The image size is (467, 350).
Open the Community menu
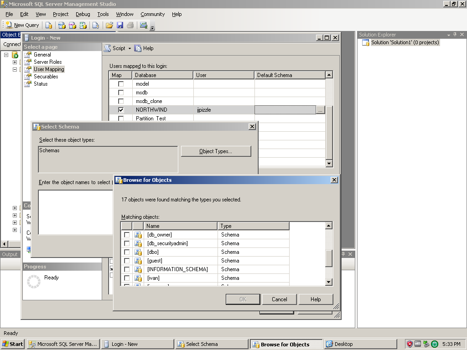(152, 14)
